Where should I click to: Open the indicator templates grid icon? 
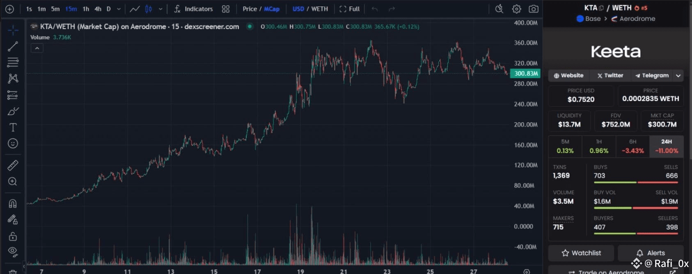click(226, 9)
